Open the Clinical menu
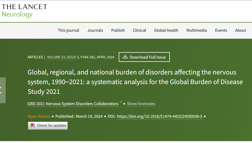Image resolution: width=252 pixels, height=143 pixels. (x=139, y=30)
